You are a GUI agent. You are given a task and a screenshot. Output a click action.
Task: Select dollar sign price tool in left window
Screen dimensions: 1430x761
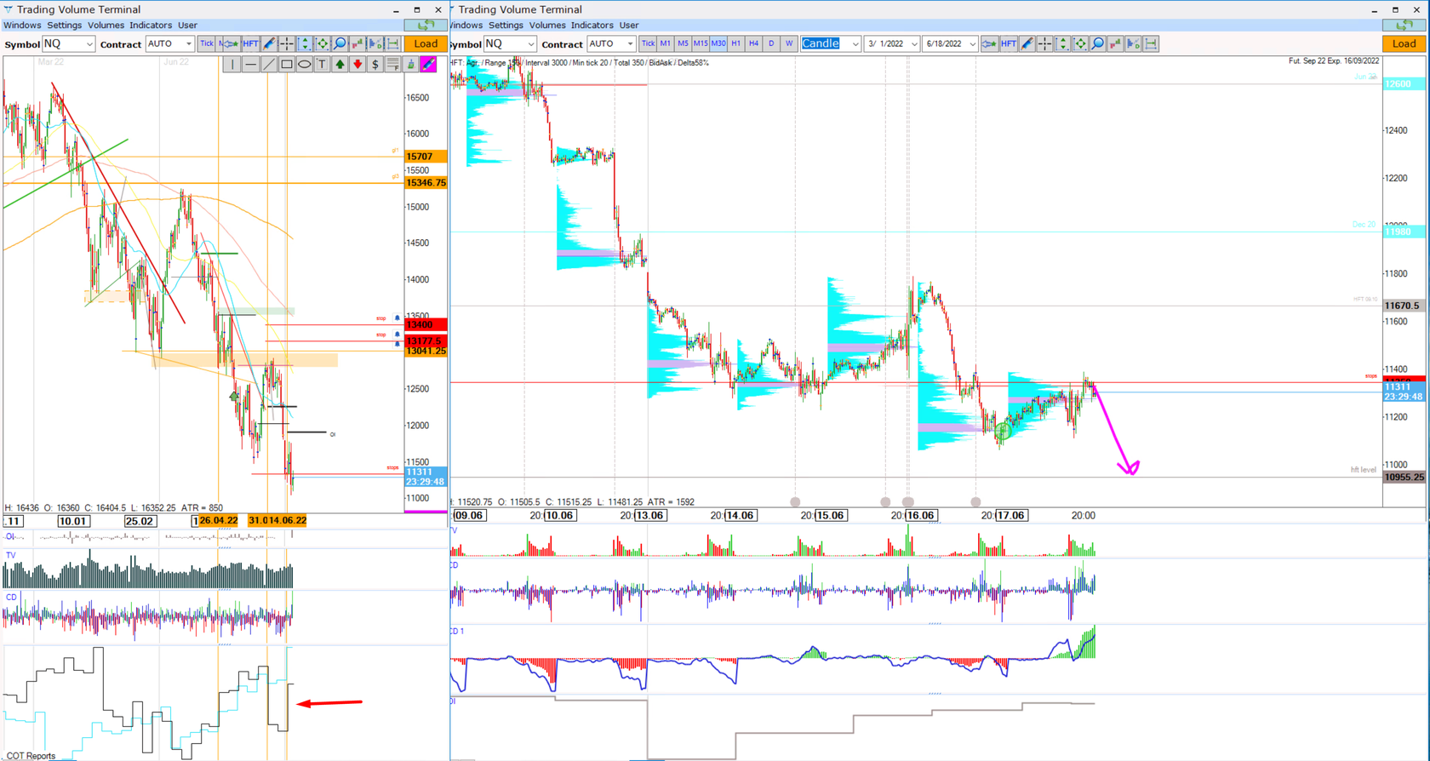click(375, 64)
